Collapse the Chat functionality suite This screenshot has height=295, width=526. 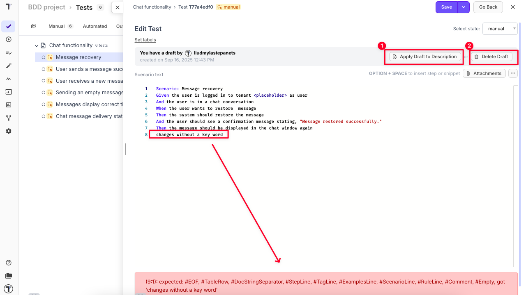click(37, 45)
